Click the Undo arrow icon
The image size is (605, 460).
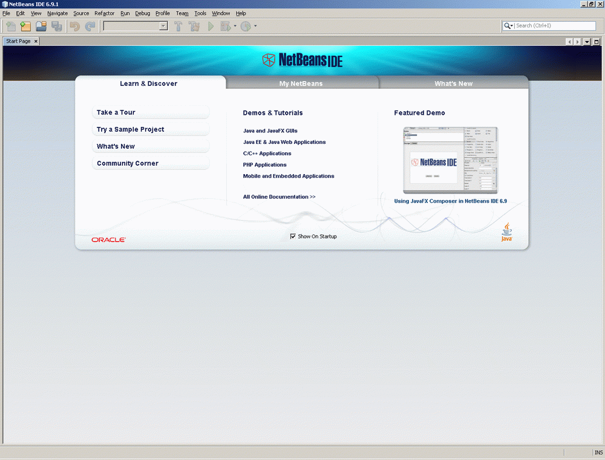pyautogui.click(x=75, y=26)
